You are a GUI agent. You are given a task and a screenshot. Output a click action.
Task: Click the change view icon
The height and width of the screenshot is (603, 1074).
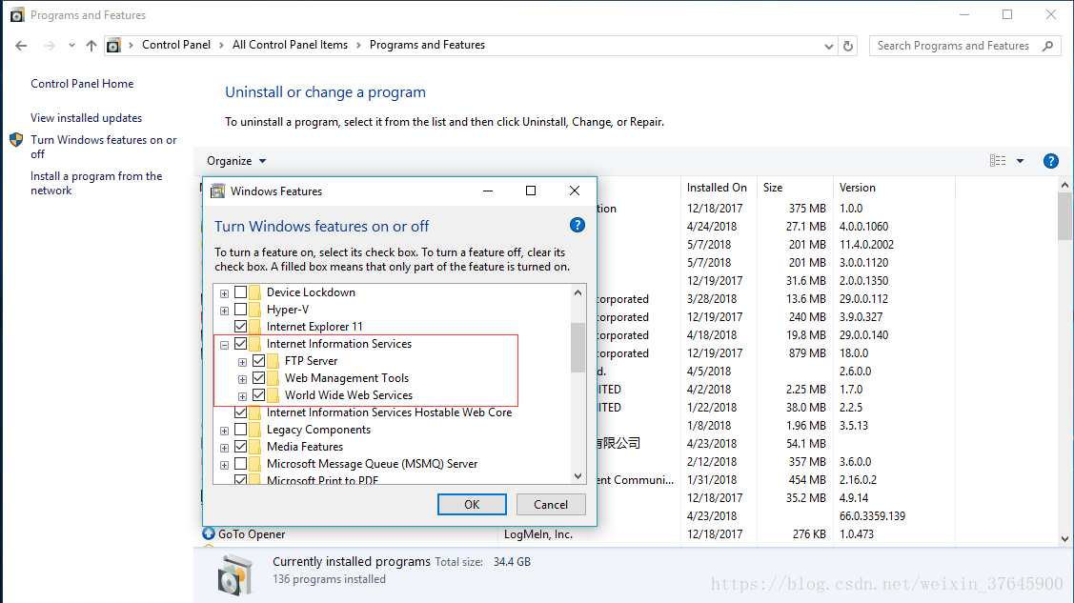coord(998,161)
